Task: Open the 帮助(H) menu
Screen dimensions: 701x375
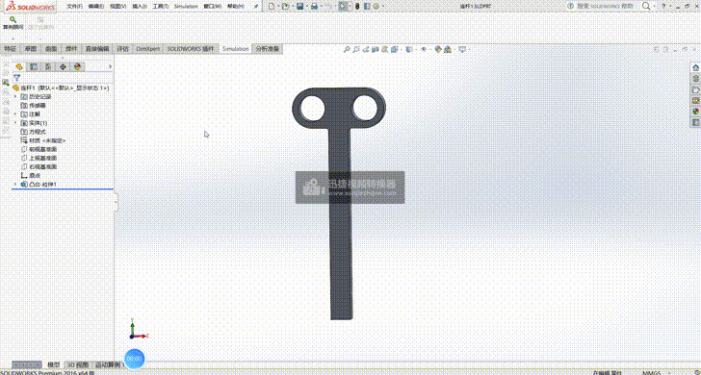Action: [236, 7]
